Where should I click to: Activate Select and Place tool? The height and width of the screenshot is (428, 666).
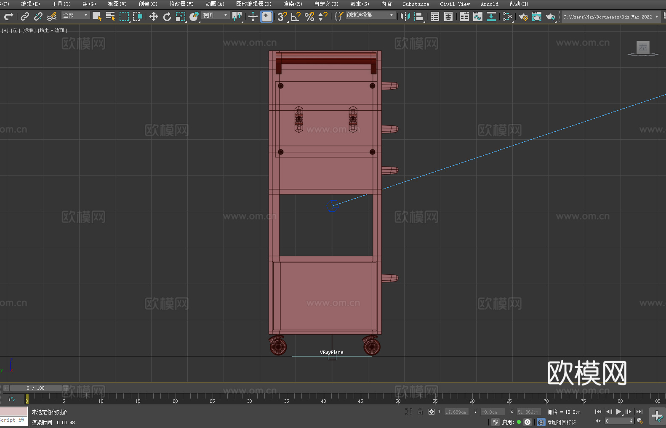[194, 16]
